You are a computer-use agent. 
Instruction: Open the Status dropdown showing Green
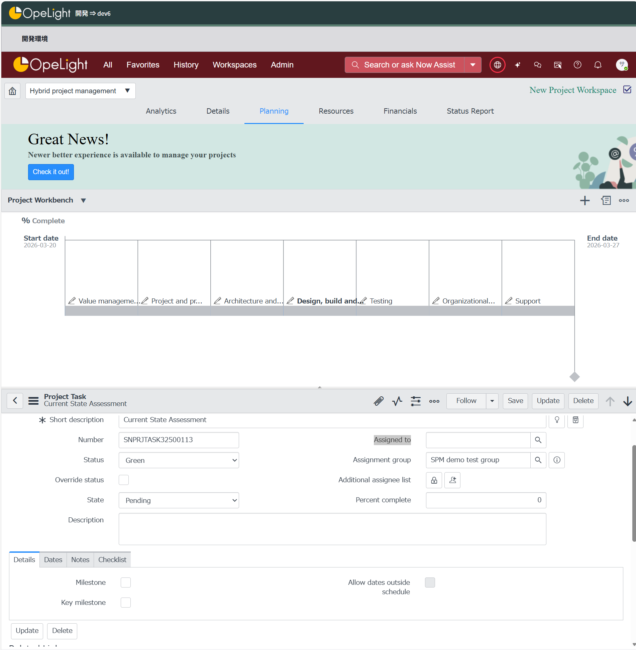179,460
